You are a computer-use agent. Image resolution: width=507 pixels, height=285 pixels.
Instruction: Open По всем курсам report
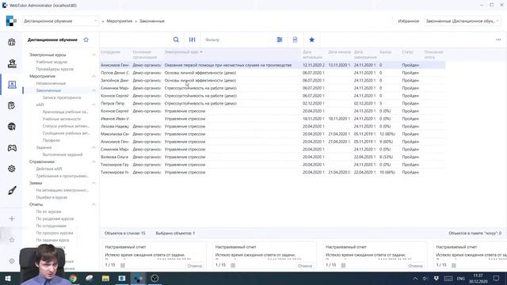48,211
